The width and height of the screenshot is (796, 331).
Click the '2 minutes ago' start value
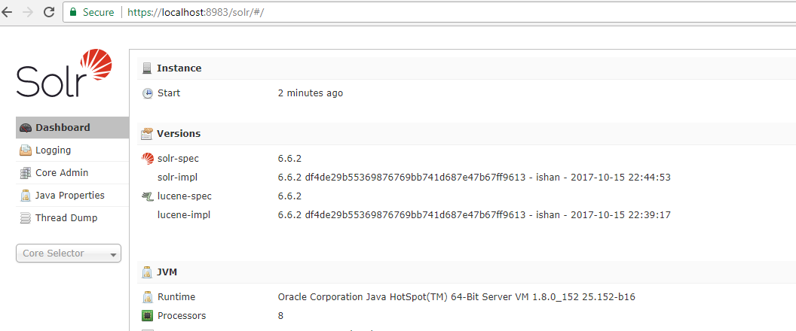(311, 93)
